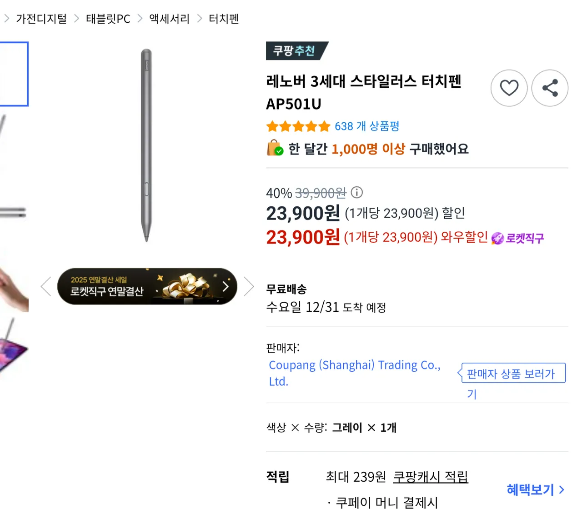Image resolution: width=582 pixels, height=524 pixels.
Task: Click the heart wishlist icon
Action: coord(509,88)
